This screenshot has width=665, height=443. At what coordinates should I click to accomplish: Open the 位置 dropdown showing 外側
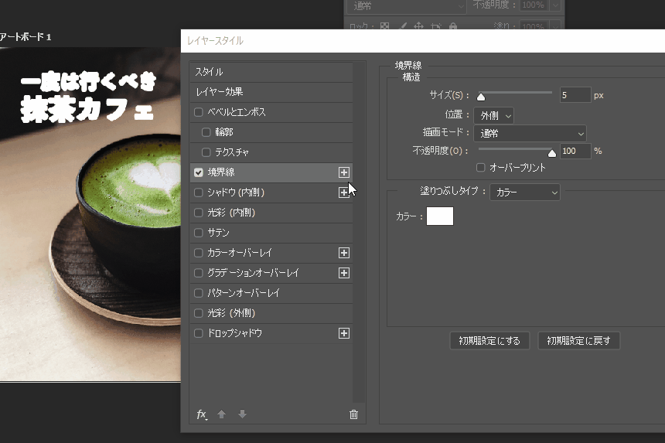[x=493, y=115]
